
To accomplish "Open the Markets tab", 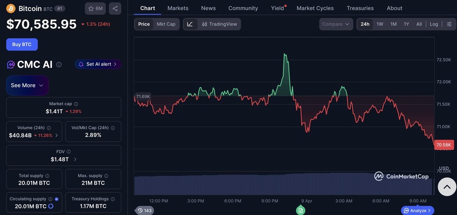I will [177, 8].
